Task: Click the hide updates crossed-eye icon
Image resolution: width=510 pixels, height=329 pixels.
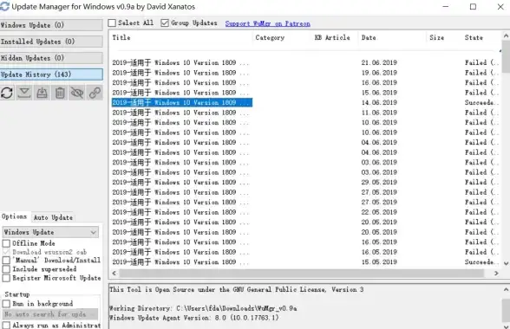Action: 77,94
